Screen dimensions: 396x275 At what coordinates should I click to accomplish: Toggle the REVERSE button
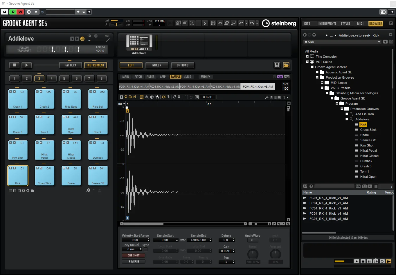134,262
